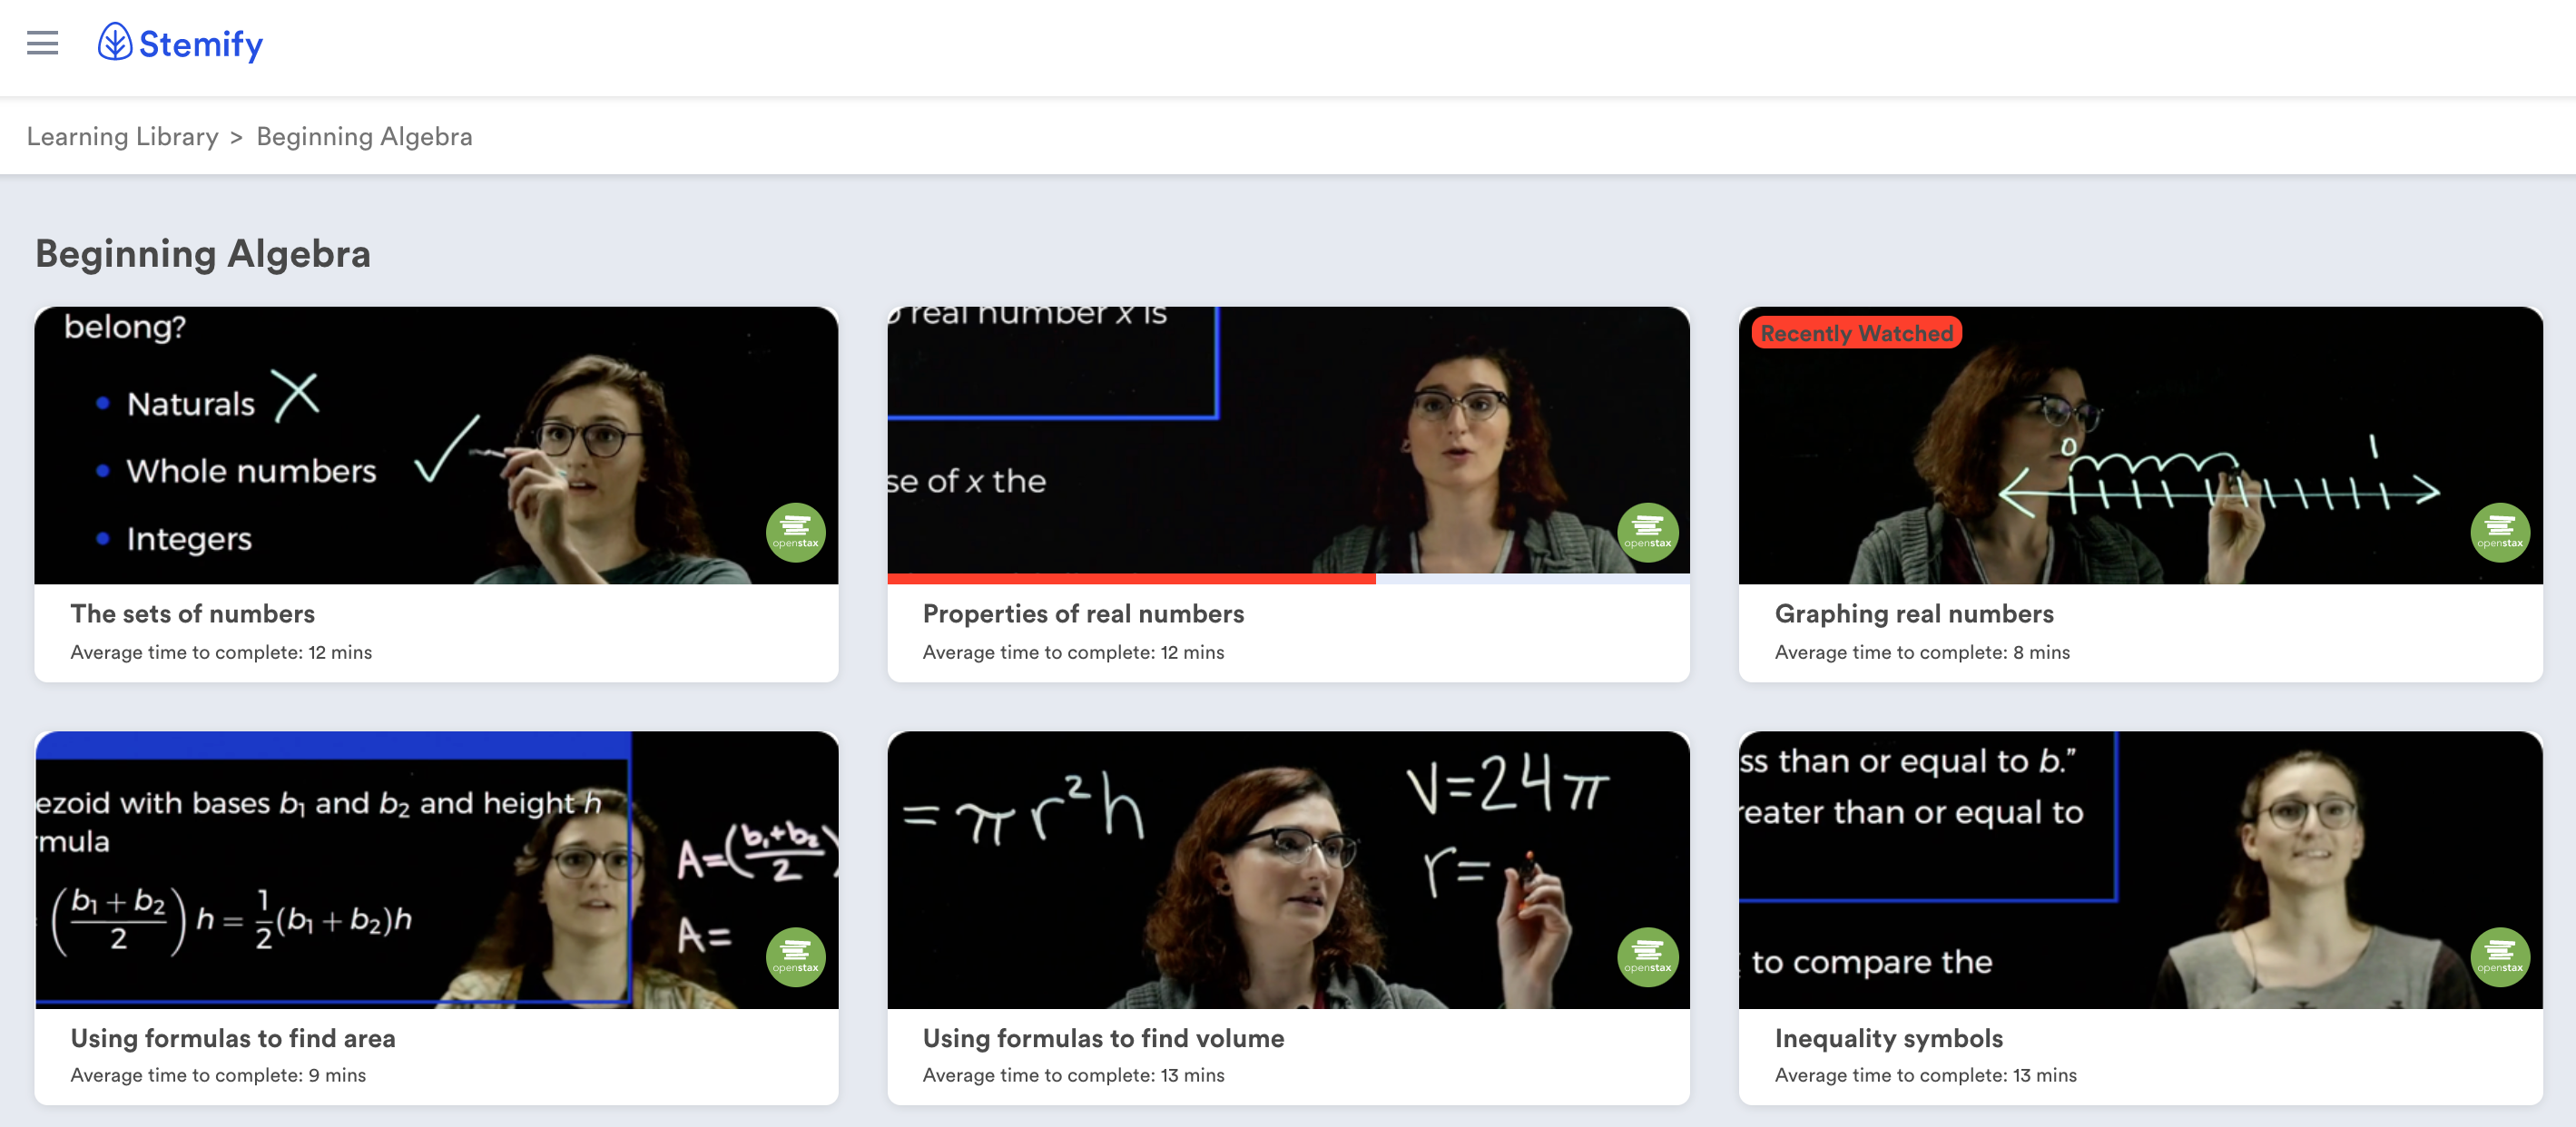Click Using formulas to find area title
Screen dimensions: 2576x1127
click(233, 1038)
